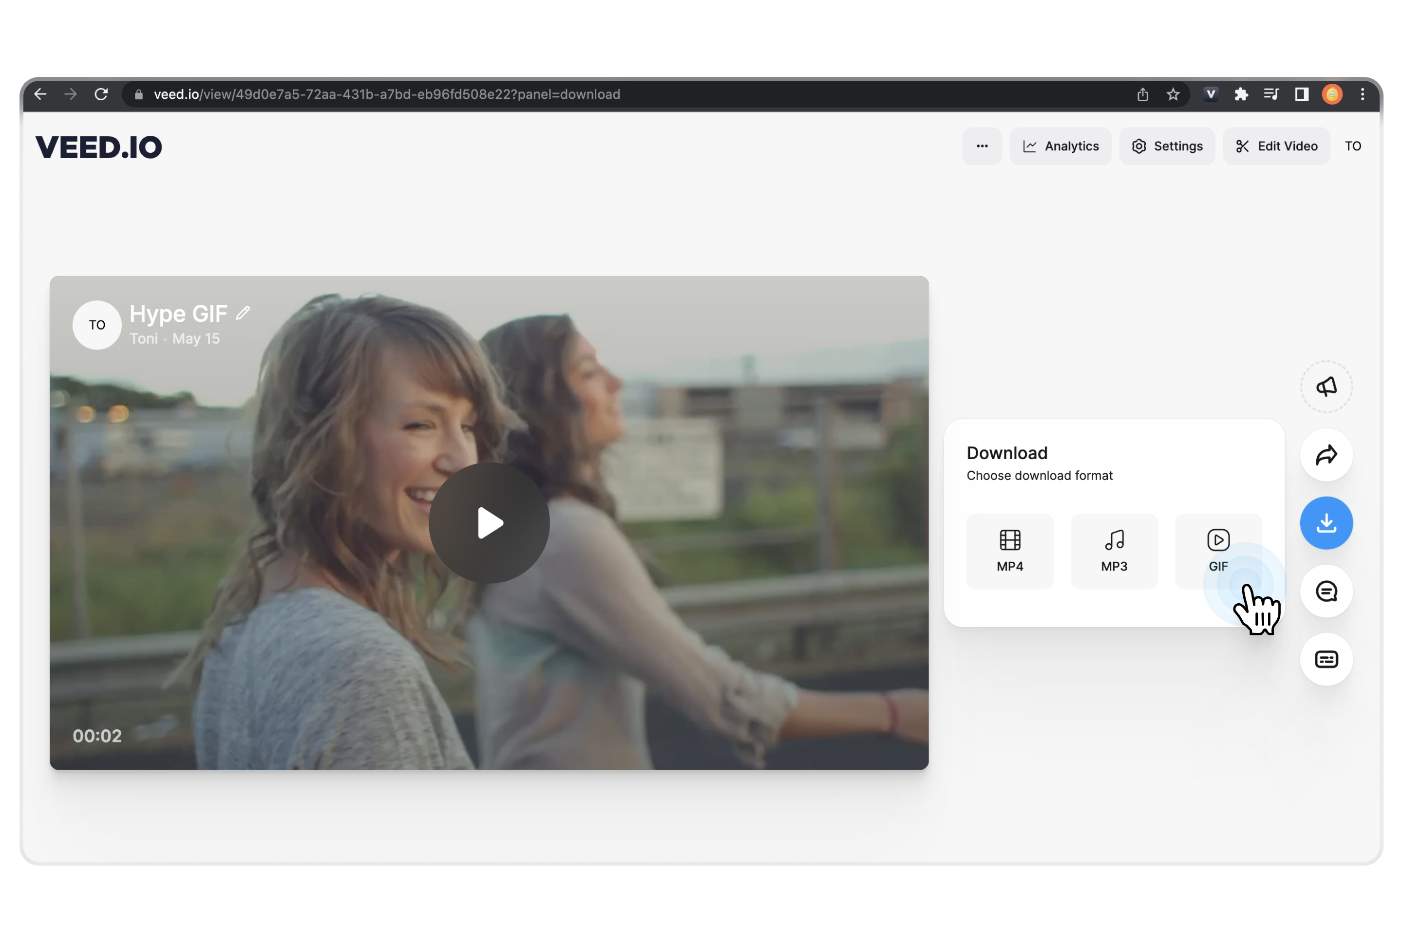This screenshot has height=943, width=1403.
Task: Open comments with the chat bubble icon
Action: point(1327,591)
